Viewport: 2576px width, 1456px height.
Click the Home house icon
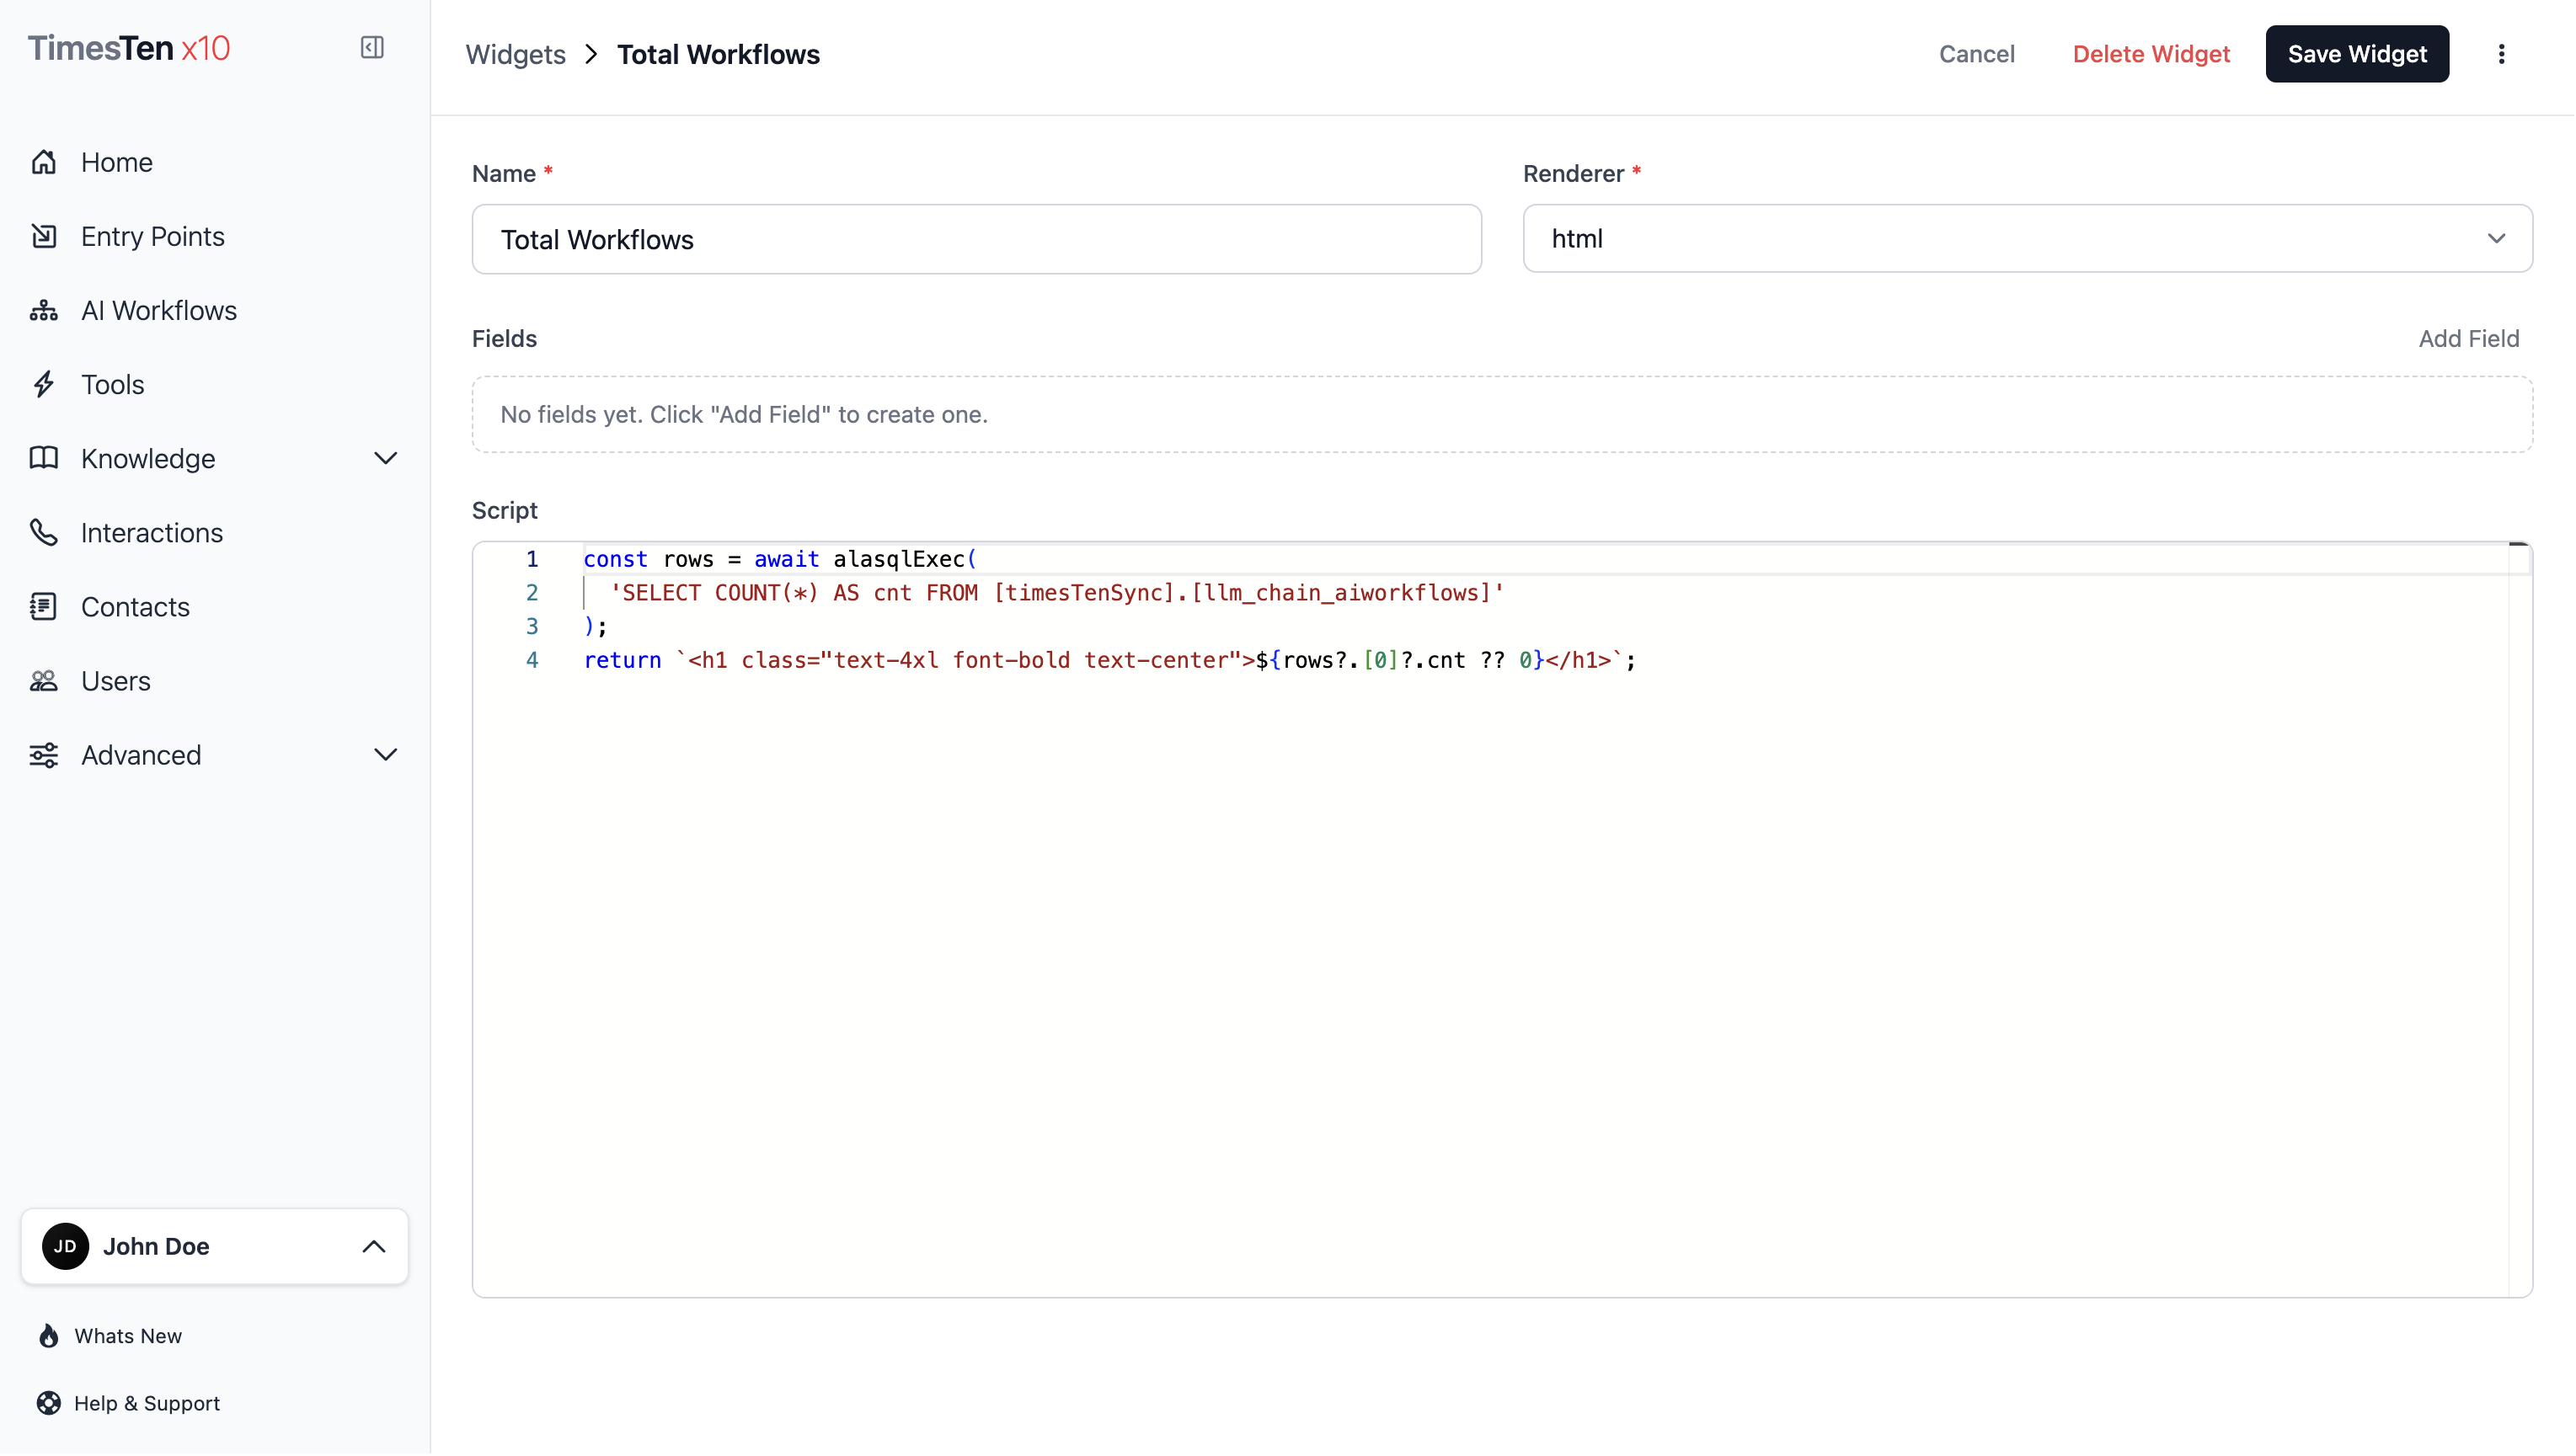(44, 162)
